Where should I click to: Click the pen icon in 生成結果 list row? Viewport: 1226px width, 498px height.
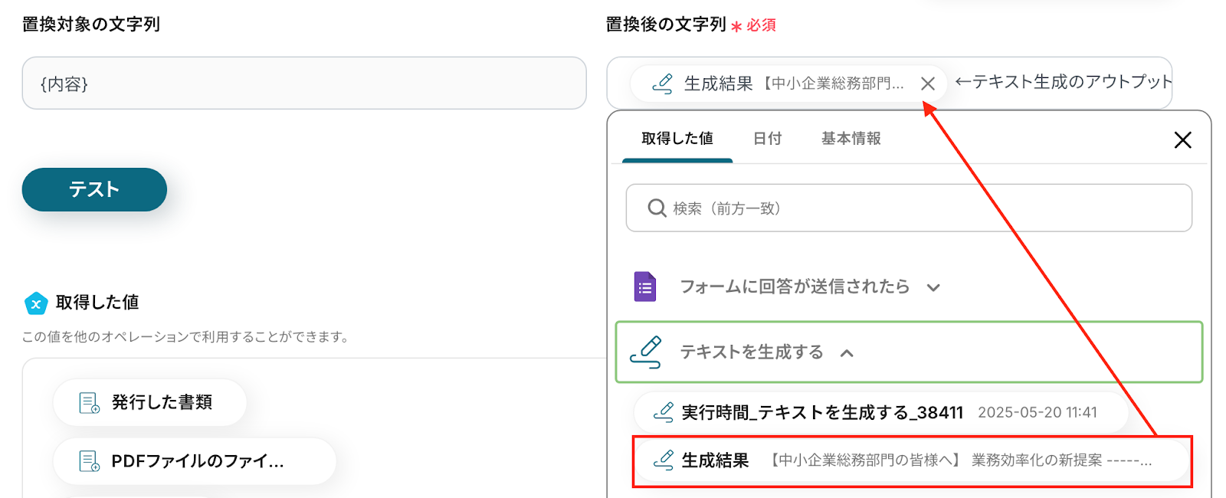[x=663, y=460]
